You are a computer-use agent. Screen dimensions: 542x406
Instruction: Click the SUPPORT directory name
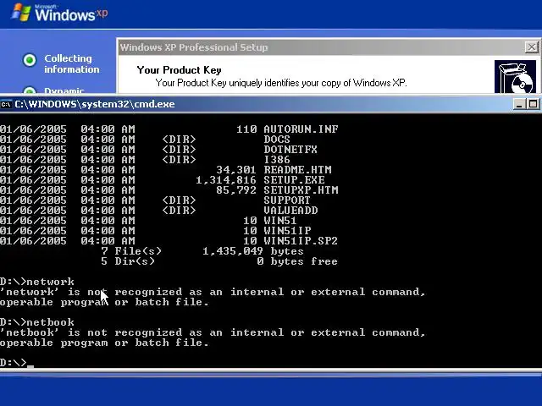tap(287, 200)
